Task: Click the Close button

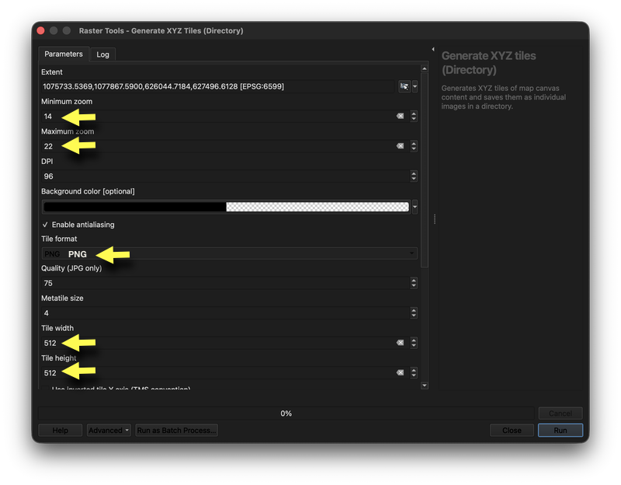Action: tap(512, 431)
